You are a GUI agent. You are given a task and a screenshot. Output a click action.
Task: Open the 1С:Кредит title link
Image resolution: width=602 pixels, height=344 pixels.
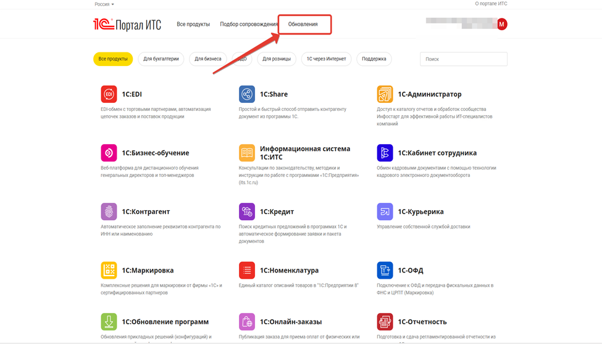click(x=277, y=211)
